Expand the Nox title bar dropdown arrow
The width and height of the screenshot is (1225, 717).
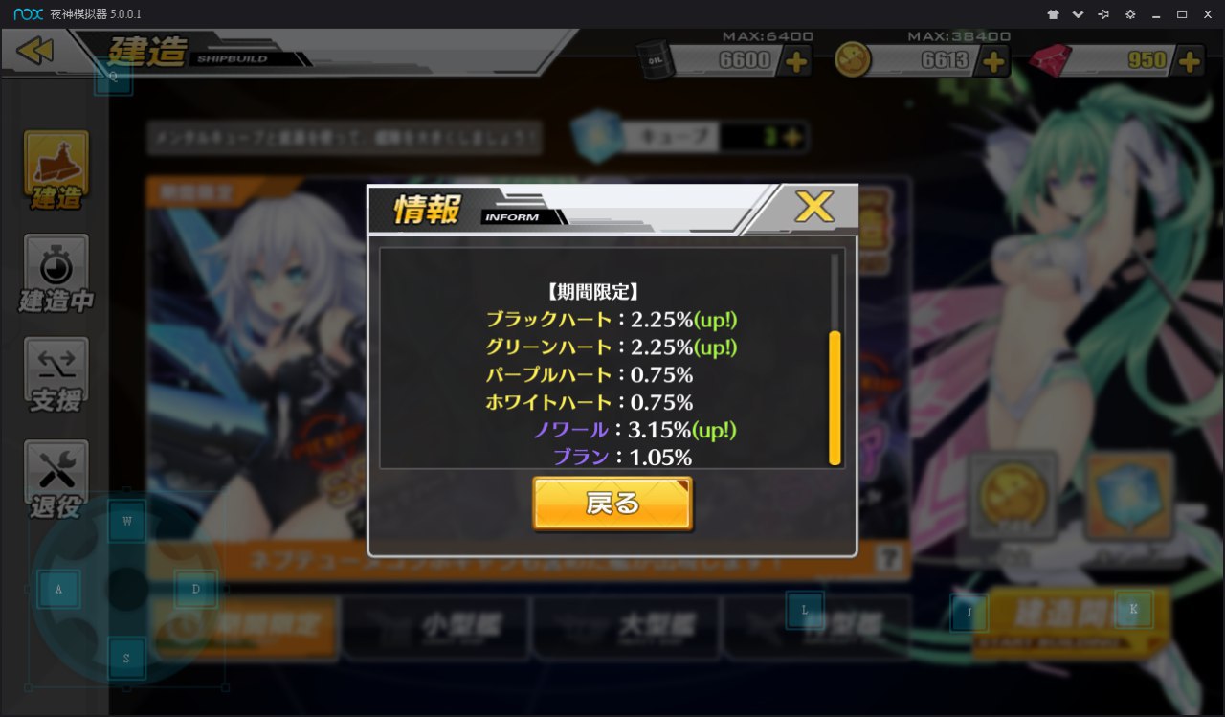(x=1079, y=14)
